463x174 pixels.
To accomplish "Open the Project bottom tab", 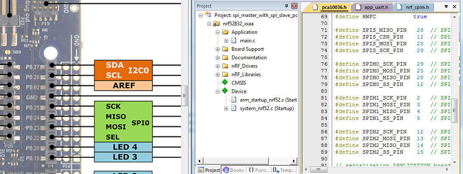I will pyautogui.click(x=209, y=170).
